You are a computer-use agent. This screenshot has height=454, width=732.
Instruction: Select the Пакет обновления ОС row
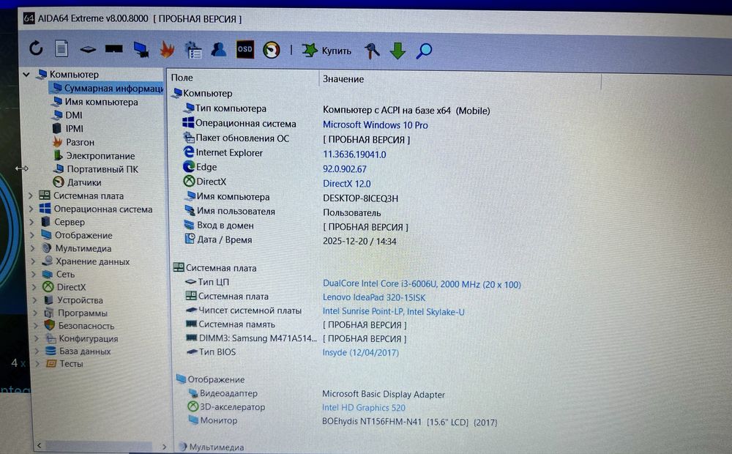(296, 138)
